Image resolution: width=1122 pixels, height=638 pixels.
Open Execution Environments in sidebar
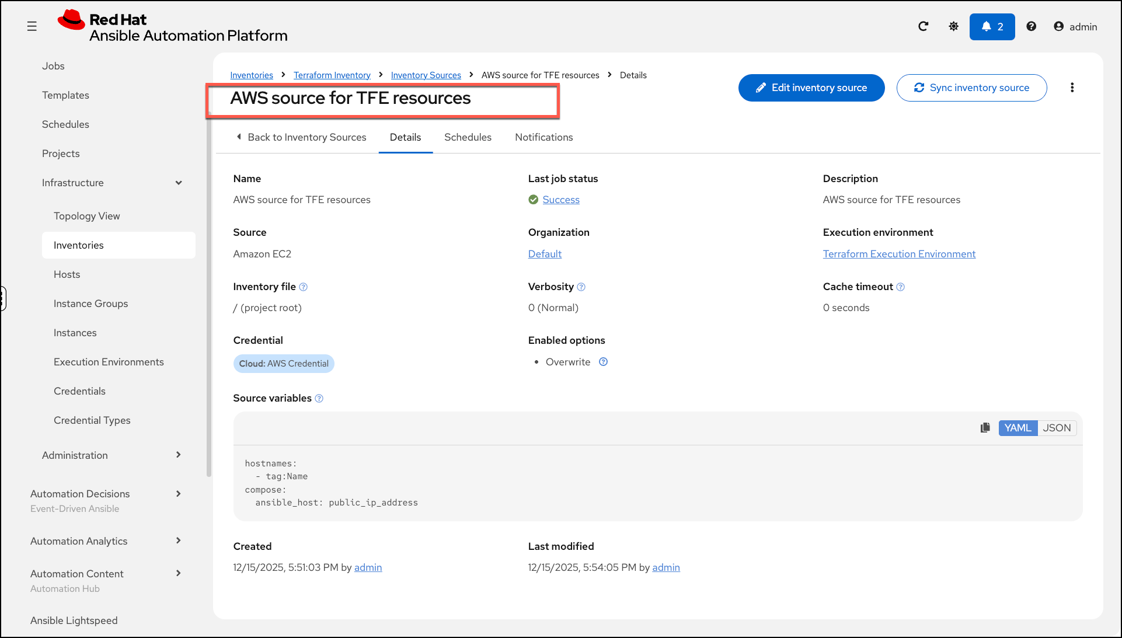(x=109, y=362)
